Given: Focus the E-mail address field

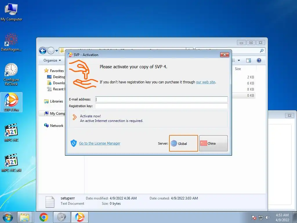Looking at the screenshot, I should coord(161,99).
